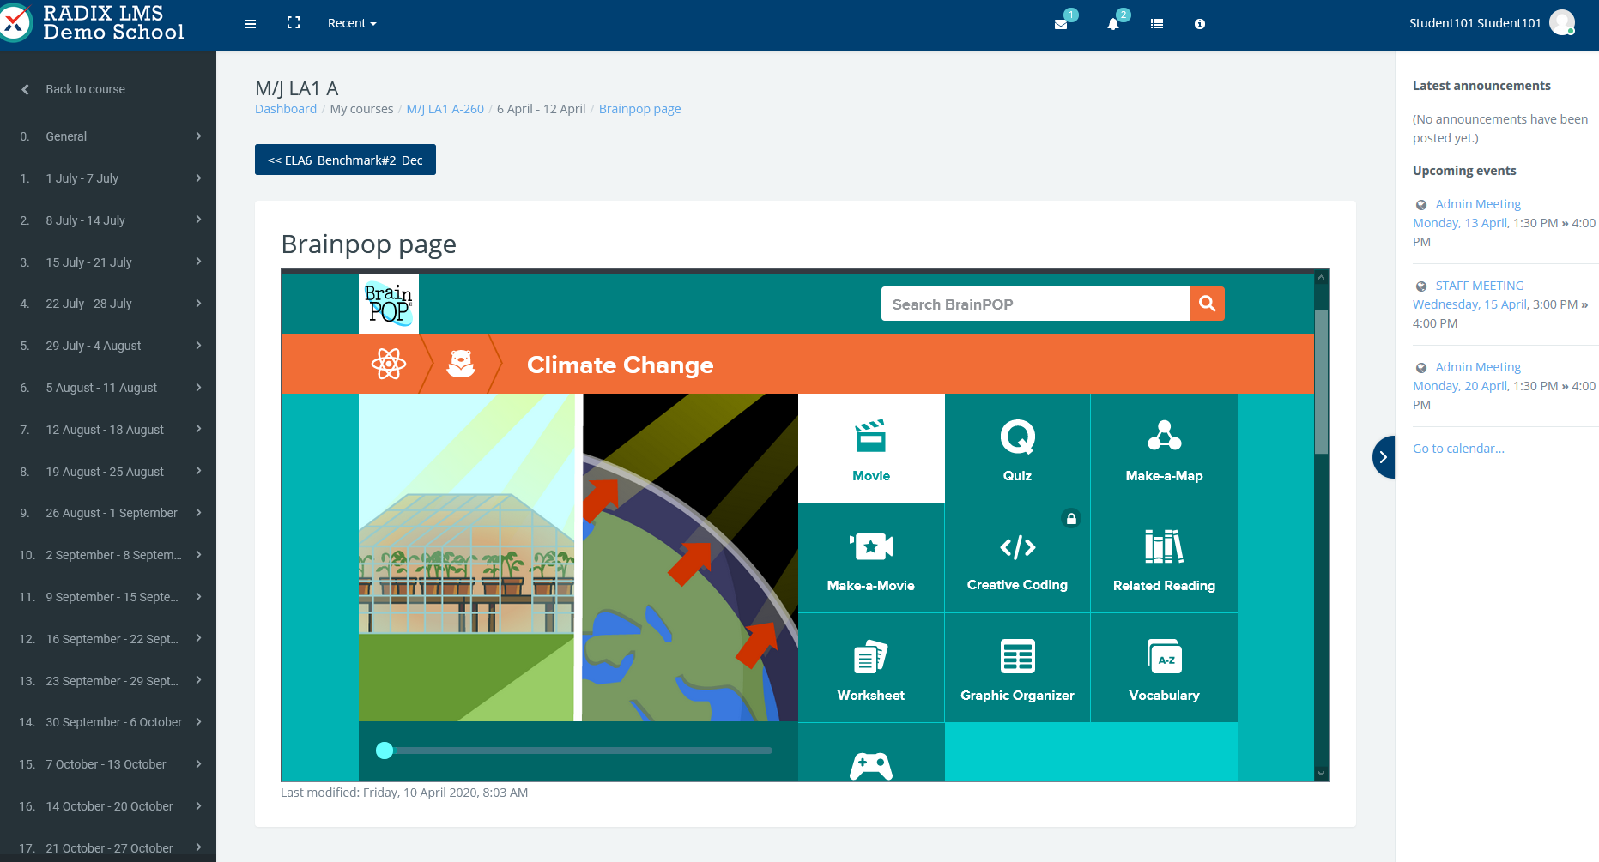The height and width of the screenshot is (862, 1599).
Task: Open the Creative Coding tile
Action: [x=1017, y=558]
